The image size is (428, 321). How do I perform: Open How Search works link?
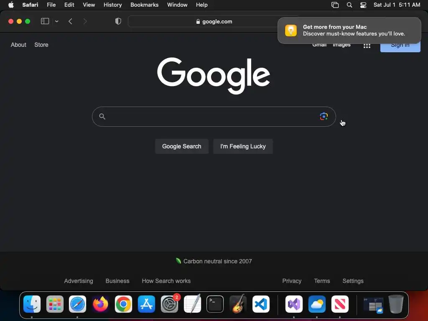pos(166,281)
